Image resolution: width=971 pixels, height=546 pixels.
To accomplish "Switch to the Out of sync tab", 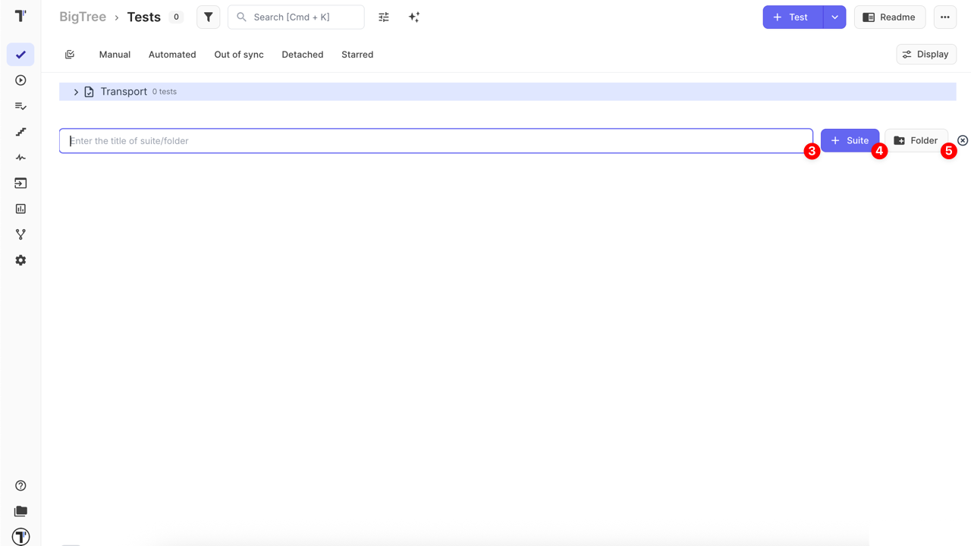I will 238,54.
